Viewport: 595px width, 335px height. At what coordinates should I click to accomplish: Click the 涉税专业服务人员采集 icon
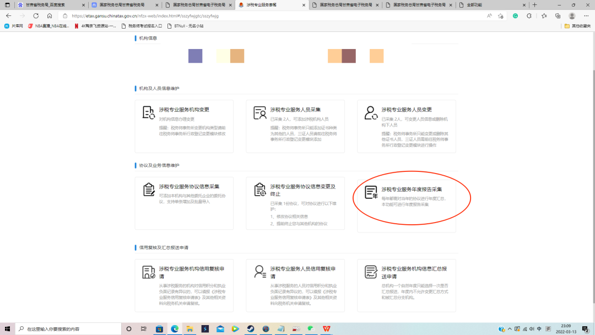[x=259, y=113]
